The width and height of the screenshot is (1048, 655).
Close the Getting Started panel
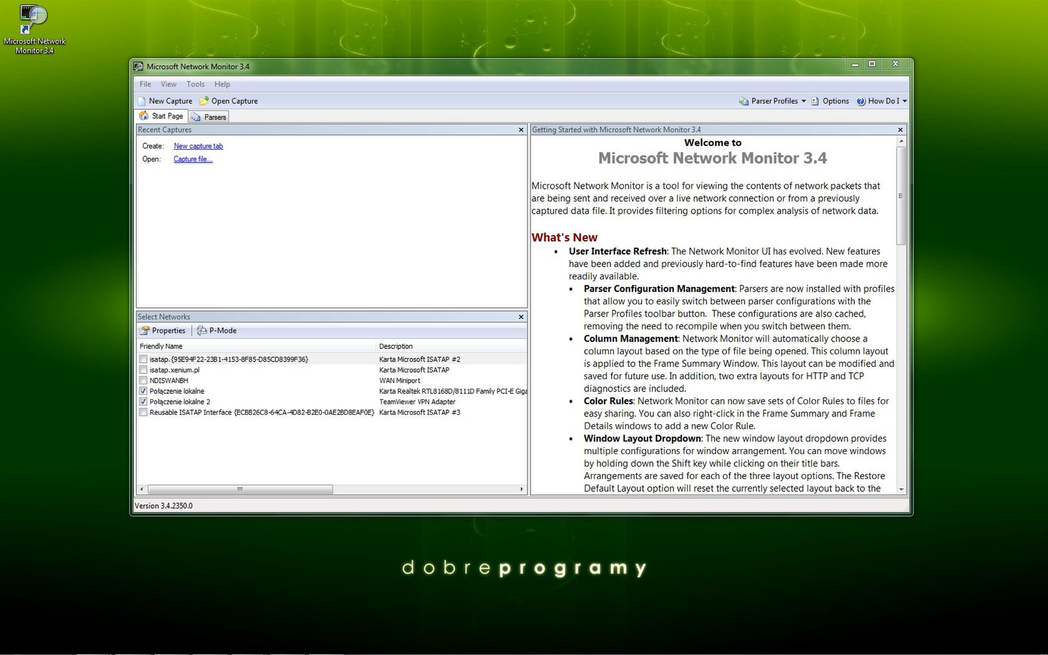tap(900, 130)
